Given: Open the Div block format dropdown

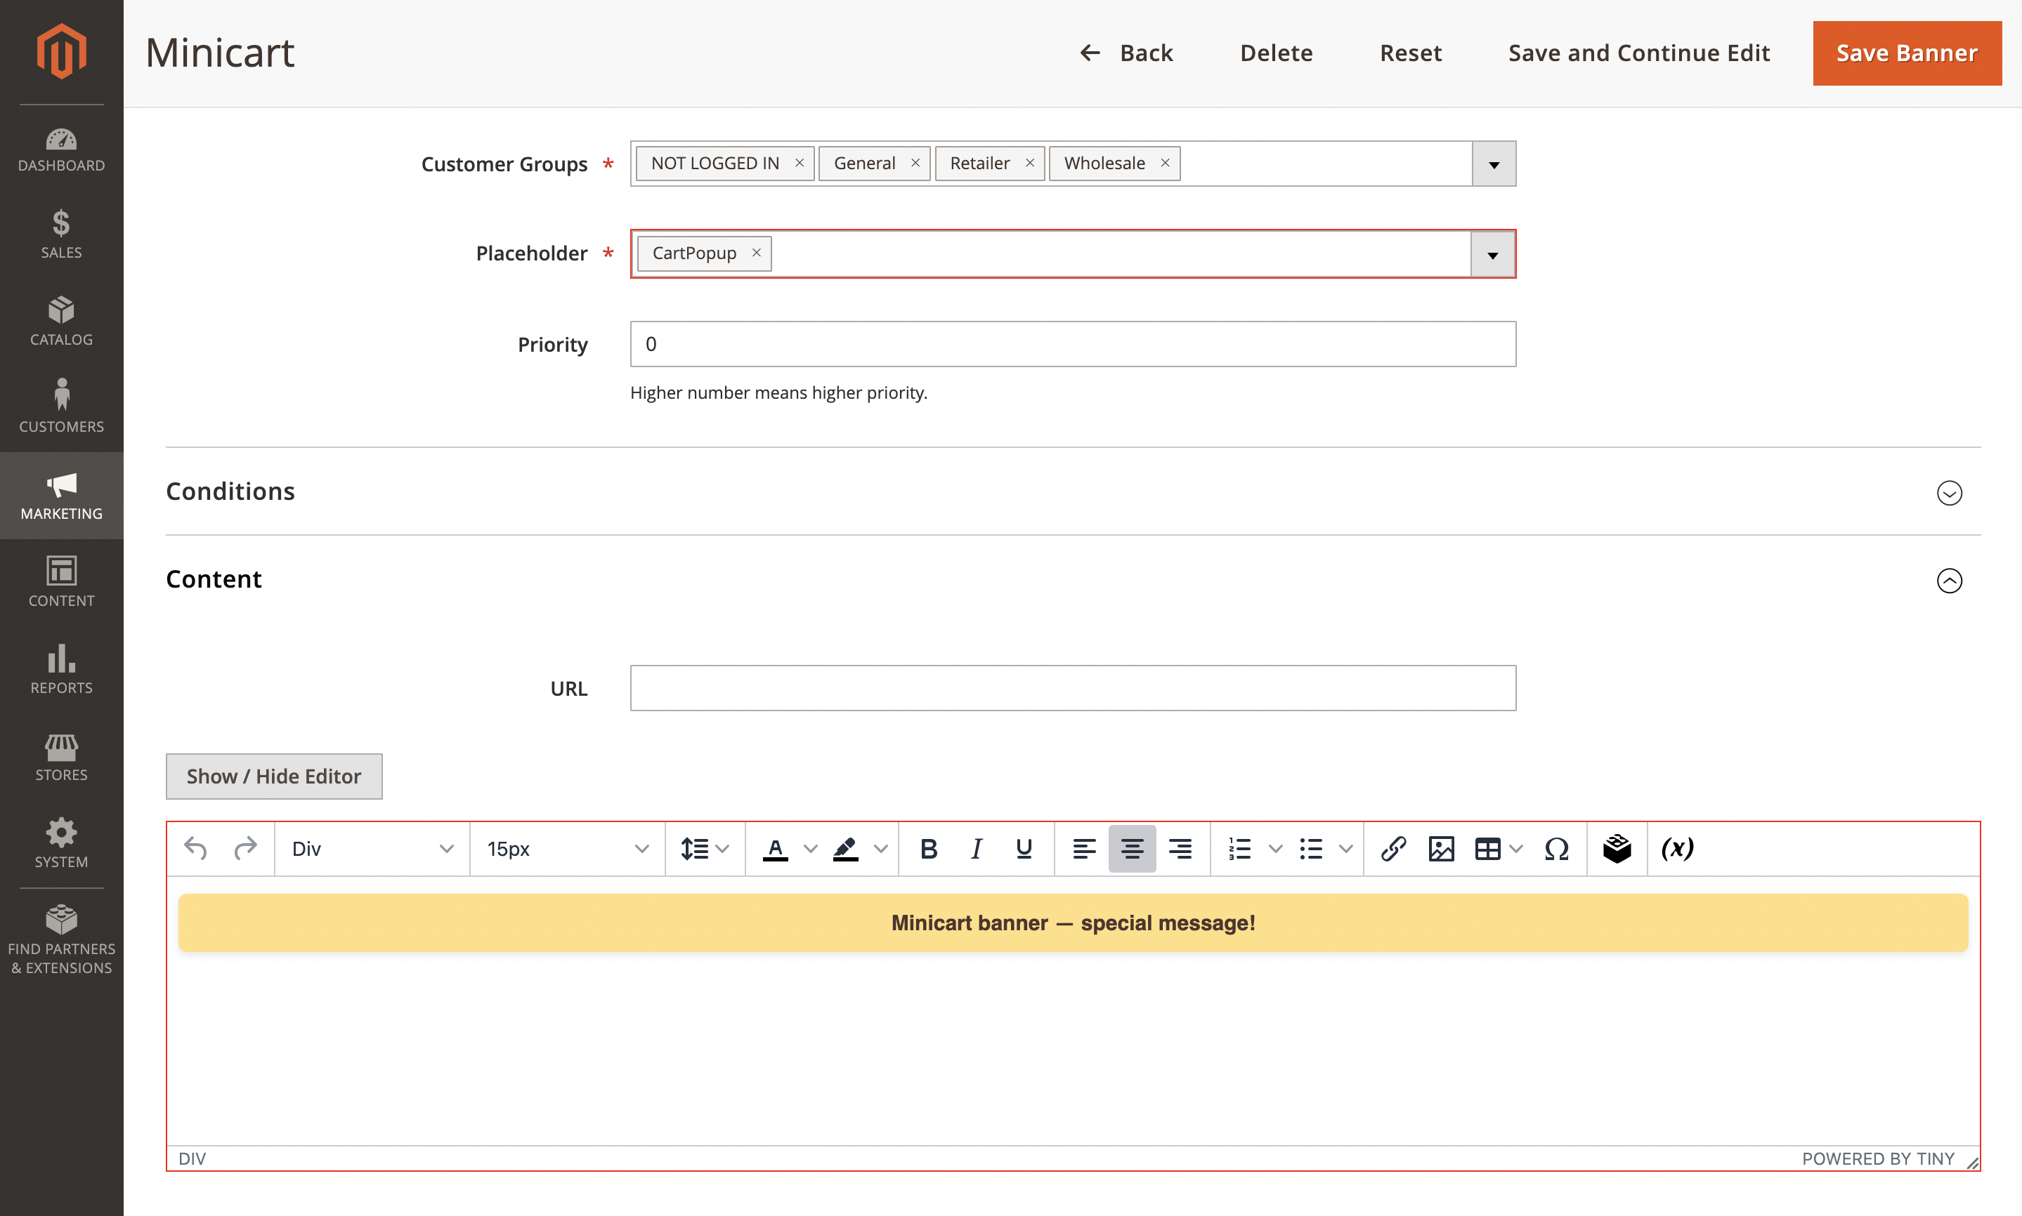Looking at the screenshot, I should 372,849.
